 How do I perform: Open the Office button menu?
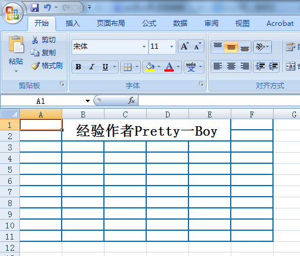(x=12, y=14)
